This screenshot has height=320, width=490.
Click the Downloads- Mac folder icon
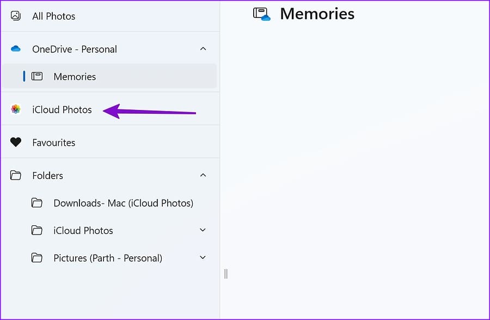[37, 203]
